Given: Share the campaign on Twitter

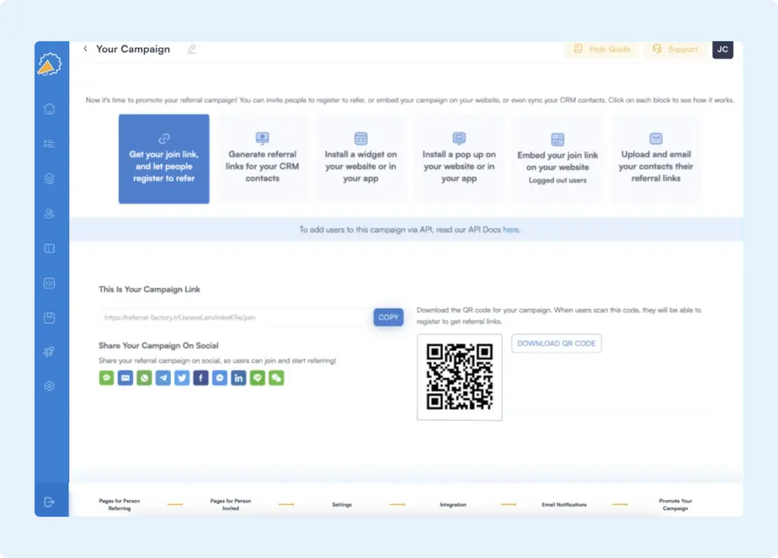Looking at the screenshot, I should pos(182,378).
